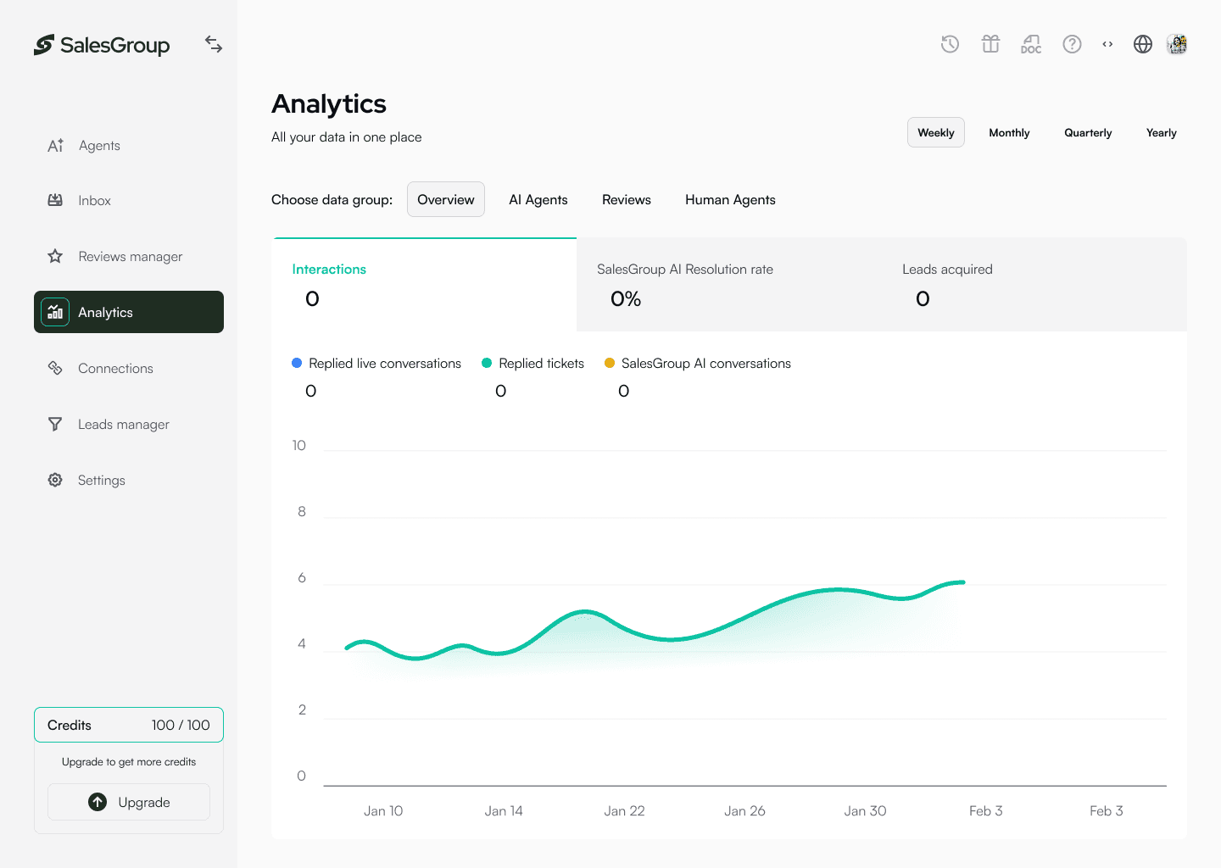Open history clock icon in top bar
Image resolution: width=1221 pixels, height=868 pixels.
[950, 44]
